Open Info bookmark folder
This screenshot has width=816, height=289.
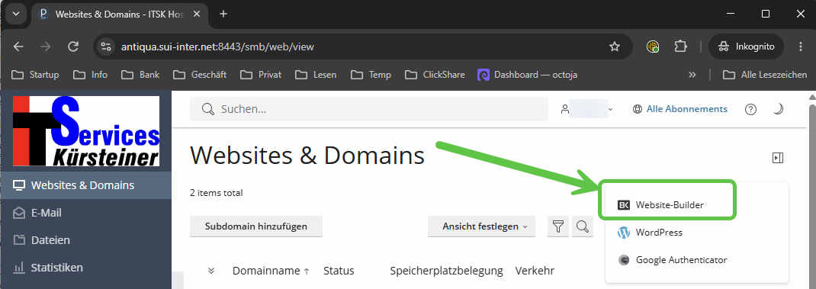pyautogui.click(x=91, y=75)
